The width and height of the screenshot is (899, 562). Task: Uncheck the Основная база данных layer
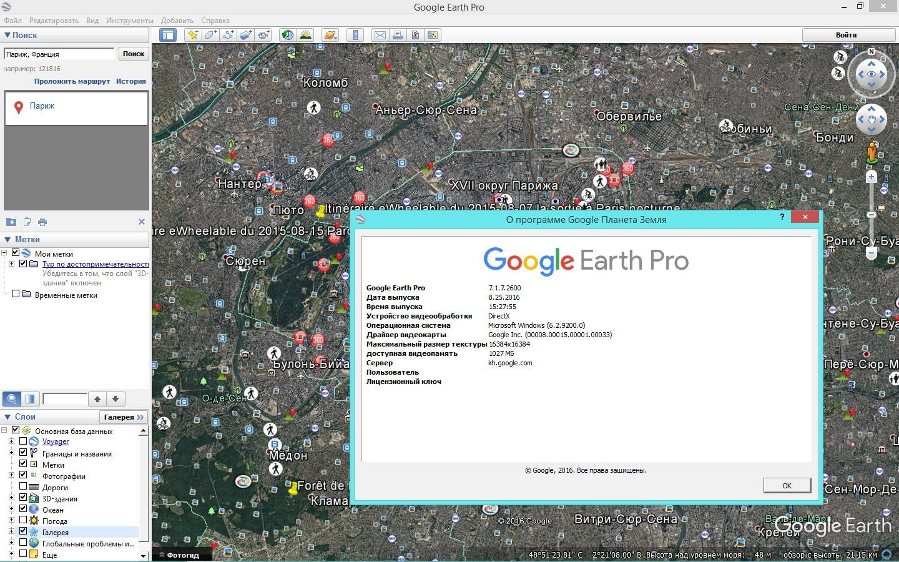16,430
